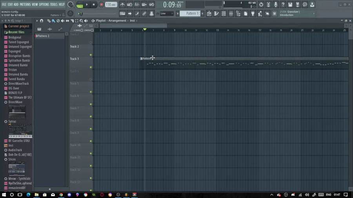Open the Browser view icon
Image resolution: width=353 pixels, height=198 pixels.
[x=238, y=13]
